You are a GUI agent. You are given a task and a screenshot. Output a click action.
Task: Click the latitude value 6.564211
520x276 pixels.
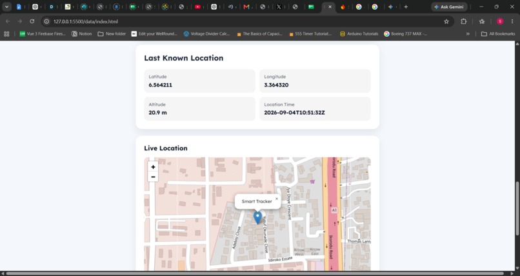click(x=160, y=85)
